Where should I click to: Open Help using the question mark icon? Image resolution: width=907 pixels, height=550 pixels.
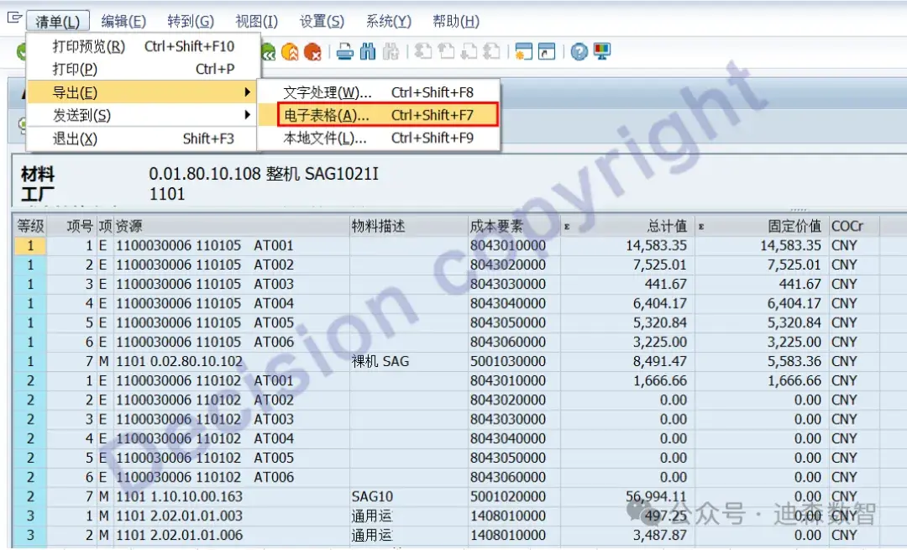click(x=579, y=52)
